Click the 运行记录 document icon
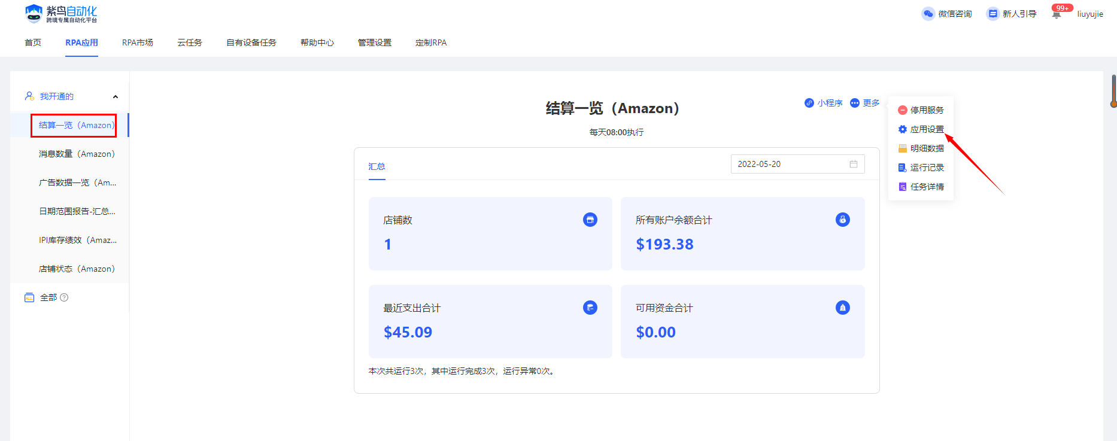Image resolution: width=1117 pixels, height=441 pixels. click(903, 168)
